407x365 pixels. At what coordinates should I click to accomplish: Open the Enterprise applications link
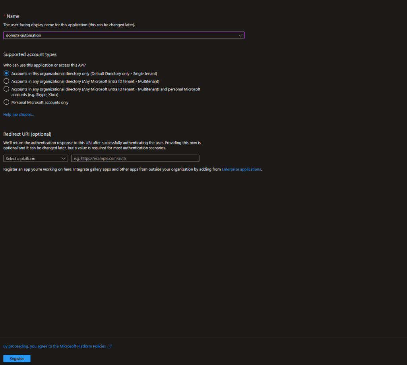(x=241, y=169)
